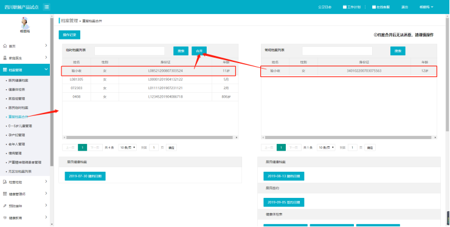Screen dimensions: 450x227
Task: Click 搜索 button in regular archive list
Action: pyautogui.click(x=398, y=51)
